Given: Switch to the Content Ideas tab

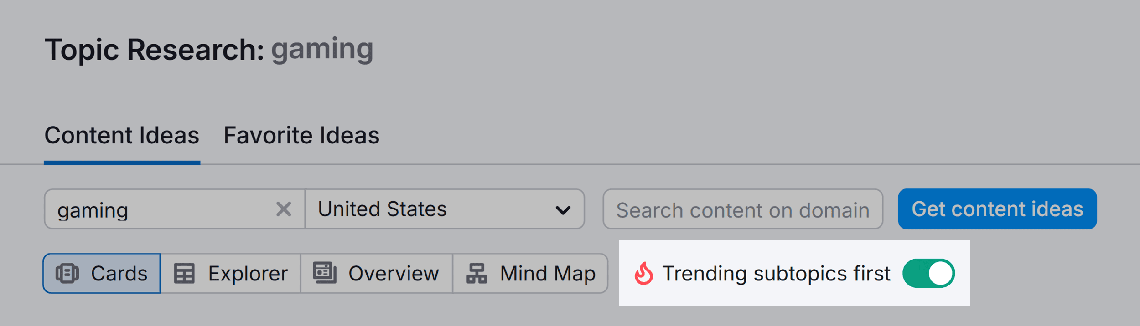Looking at the screenshot, I should [x=122, y=136].
